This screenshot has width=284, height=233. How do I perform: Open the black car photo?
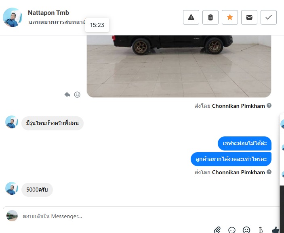click(179, 66)
